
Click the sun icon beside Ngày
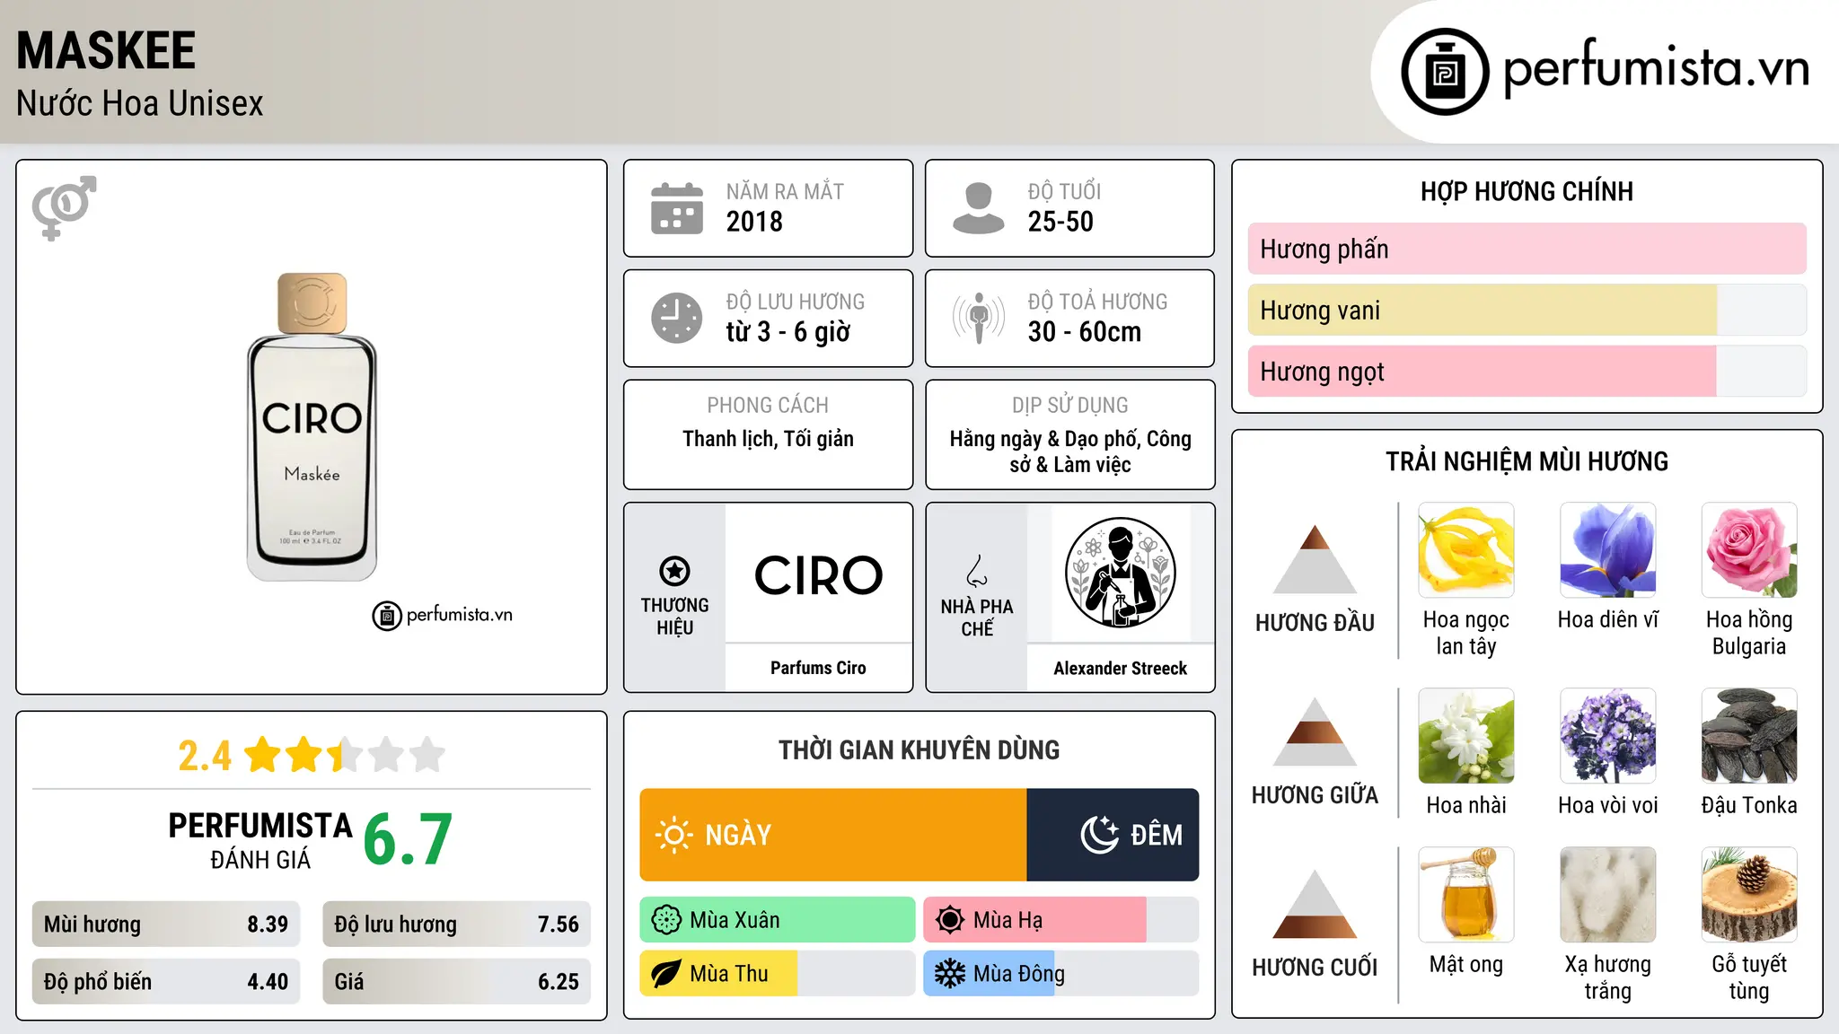click(x=673, y=835)
